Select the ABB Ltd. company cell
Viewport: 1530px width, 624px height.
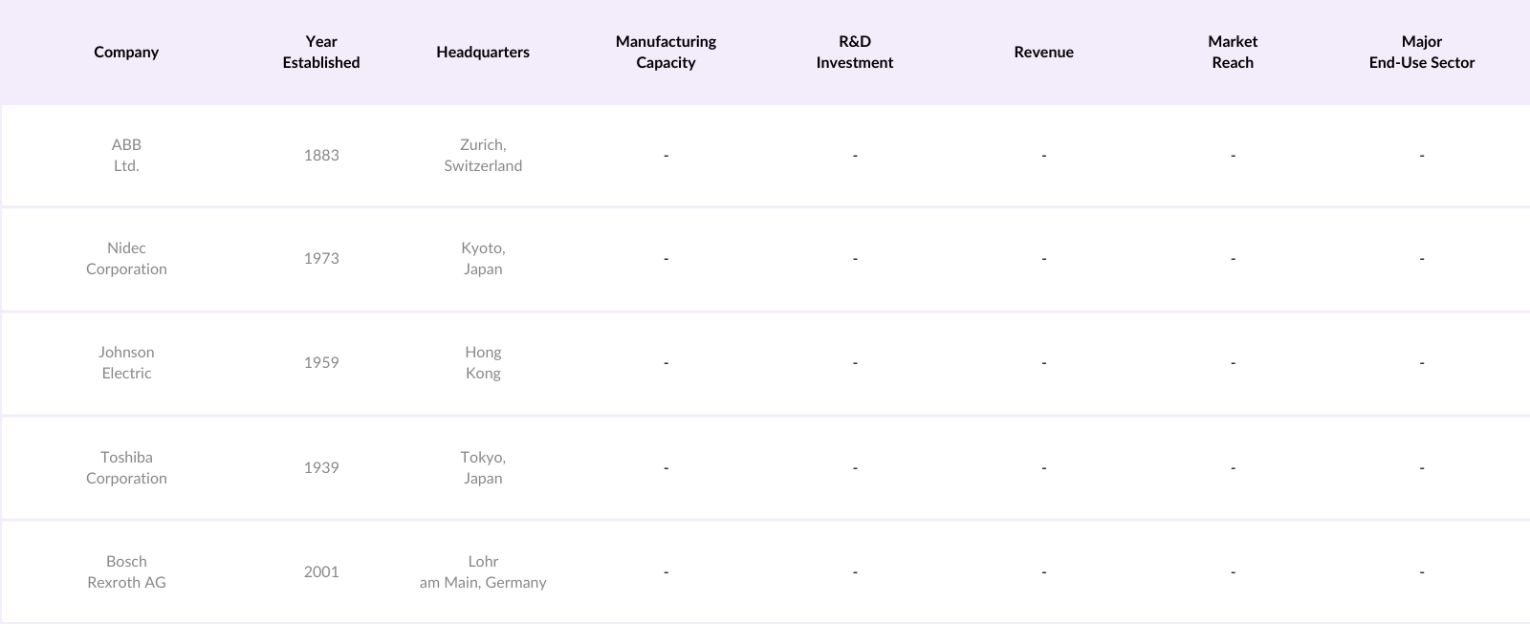click(x=126, y=155)
